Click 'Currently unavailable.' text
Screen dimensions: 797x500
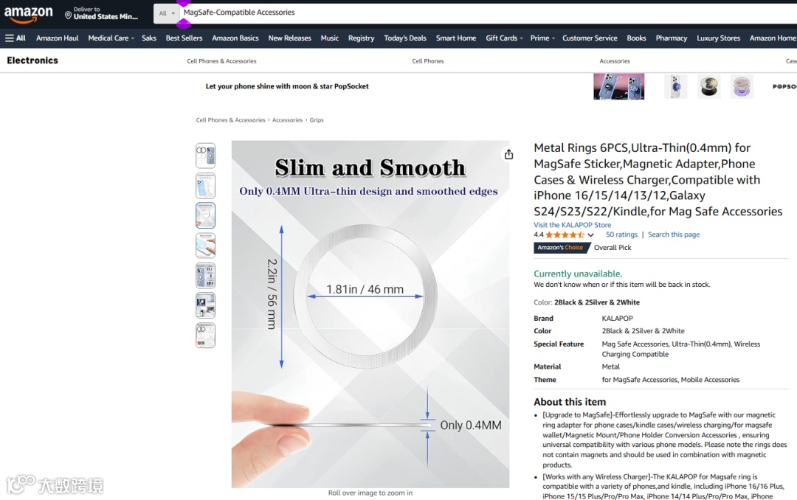[577, 274]
